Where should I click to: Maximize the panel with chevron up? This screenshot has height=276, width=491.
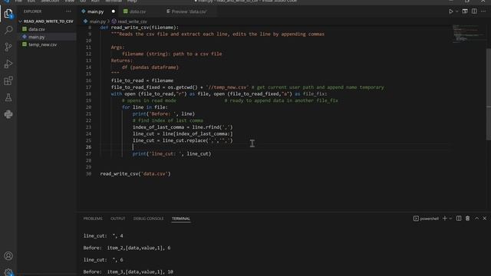pos(476,219)
